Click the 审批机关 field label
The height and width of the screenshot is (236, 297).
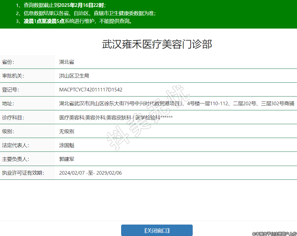13,76
